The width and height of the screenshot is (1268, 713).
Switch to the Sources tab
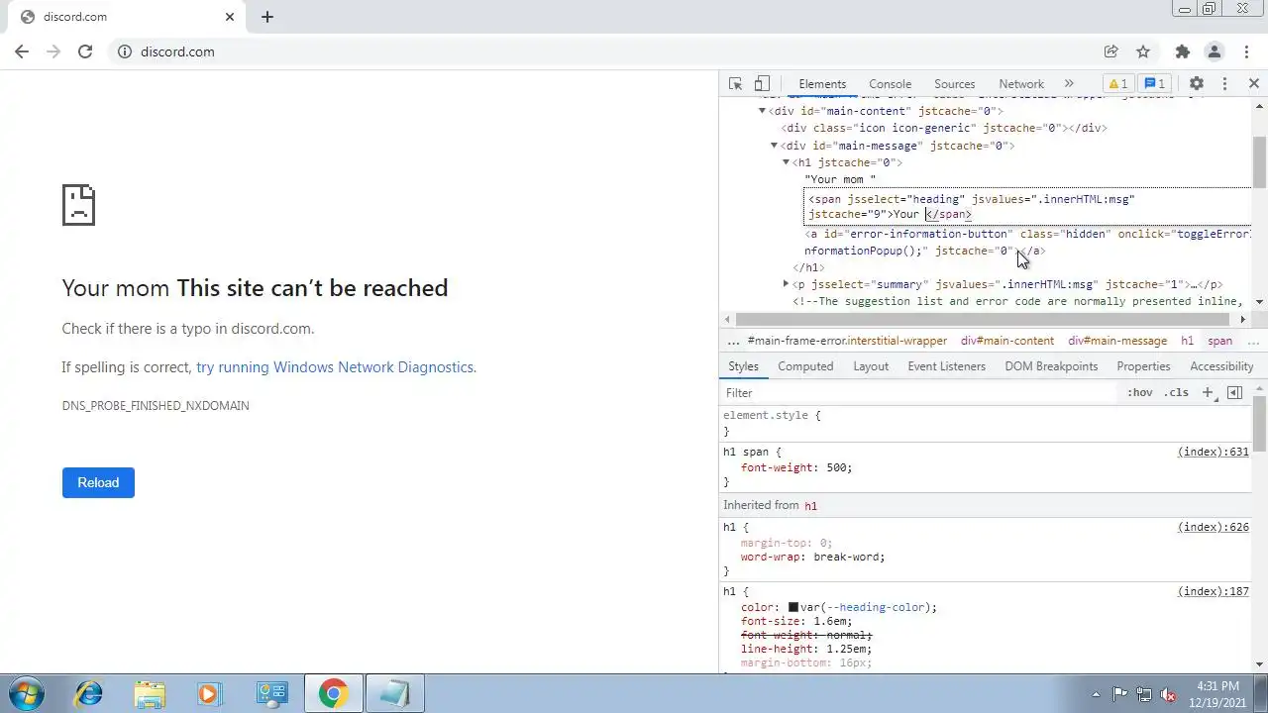tap(955, 84)
